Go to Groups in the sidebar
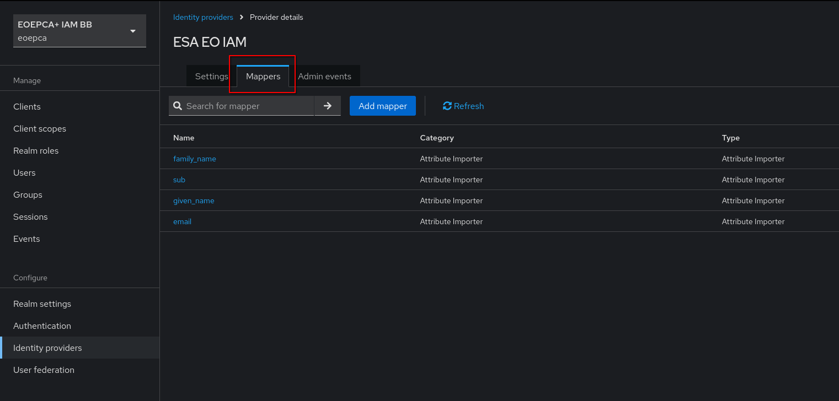 [79, 195]
